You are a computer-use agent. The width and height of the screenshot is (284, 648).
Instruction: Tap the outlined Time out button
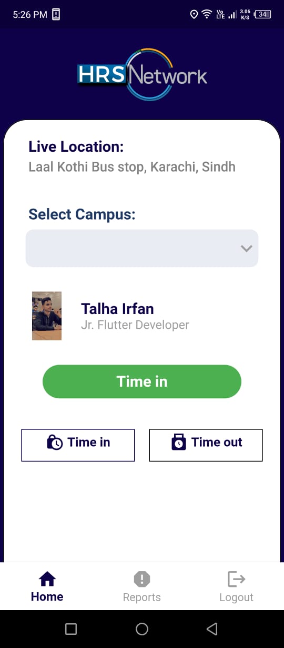click(206, 445)
